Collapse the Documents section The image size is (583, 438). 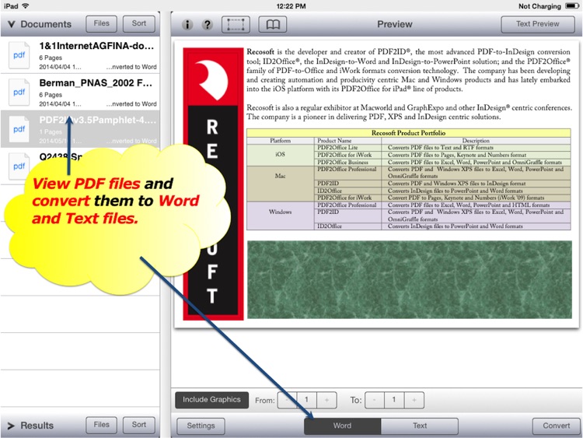(x=12, y=24)
